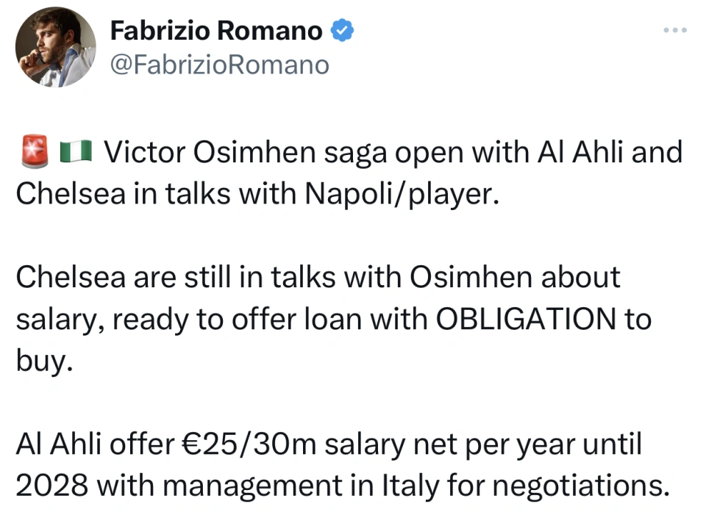Click the word OBLIGATION in the tweet
Viewport: 706px width, 515px height.
pyautogui.click(x=525, y=319)
